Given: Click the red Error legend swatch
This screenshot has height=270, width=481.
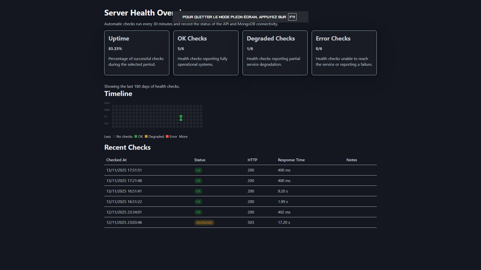Looking at the screenshot, I should pos(167,136).
